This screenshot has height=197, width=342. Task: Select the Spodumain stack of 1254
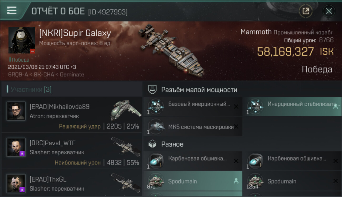click(x=292, y=181)
